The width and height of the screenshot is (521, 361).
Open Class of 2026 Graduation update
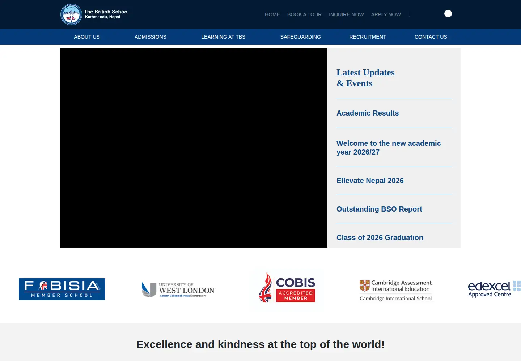pyautogui.click(x=380, y=238)
